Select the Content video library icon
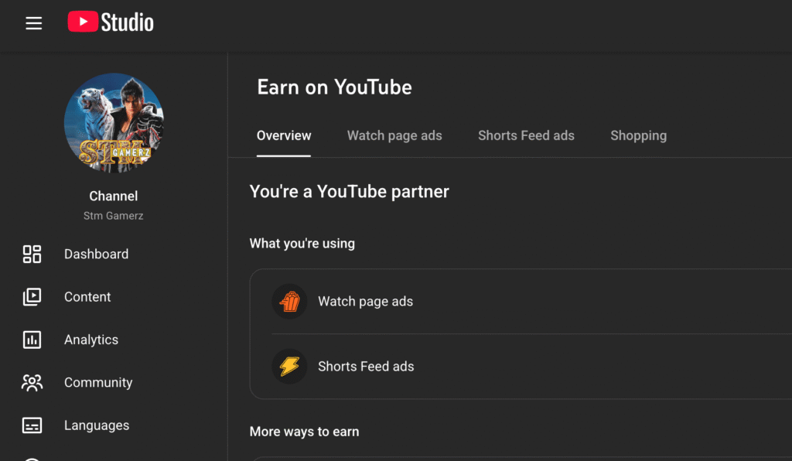The width and height of the screenshot is (792, 461). point(32,297)
